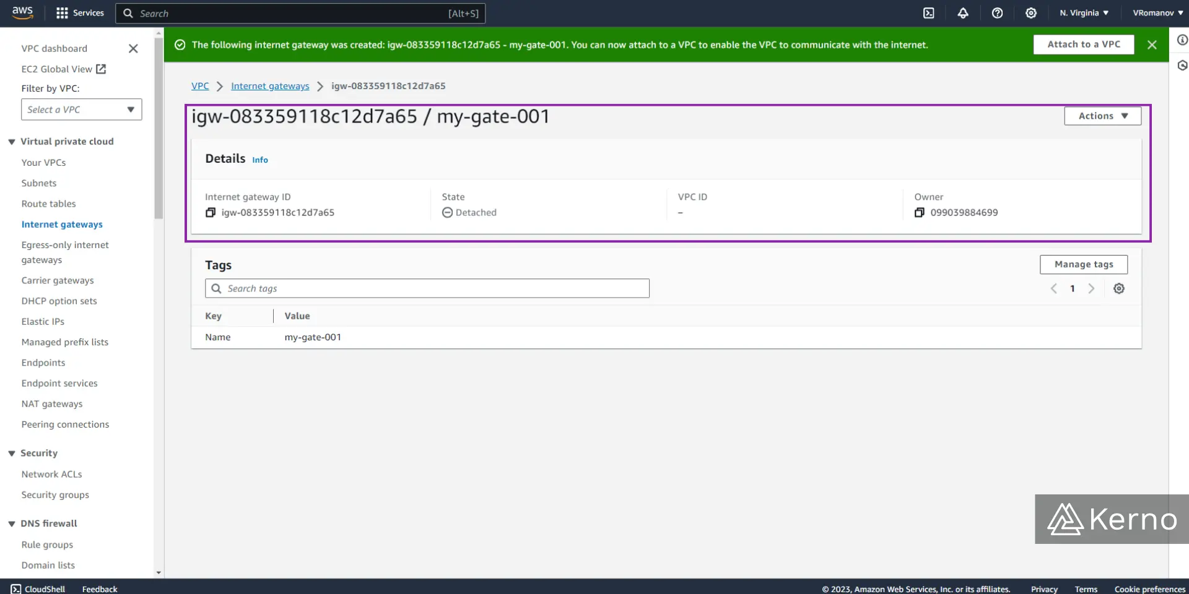Open NAT gateways in sidebar
The image size is (1189, 594).
52,403
